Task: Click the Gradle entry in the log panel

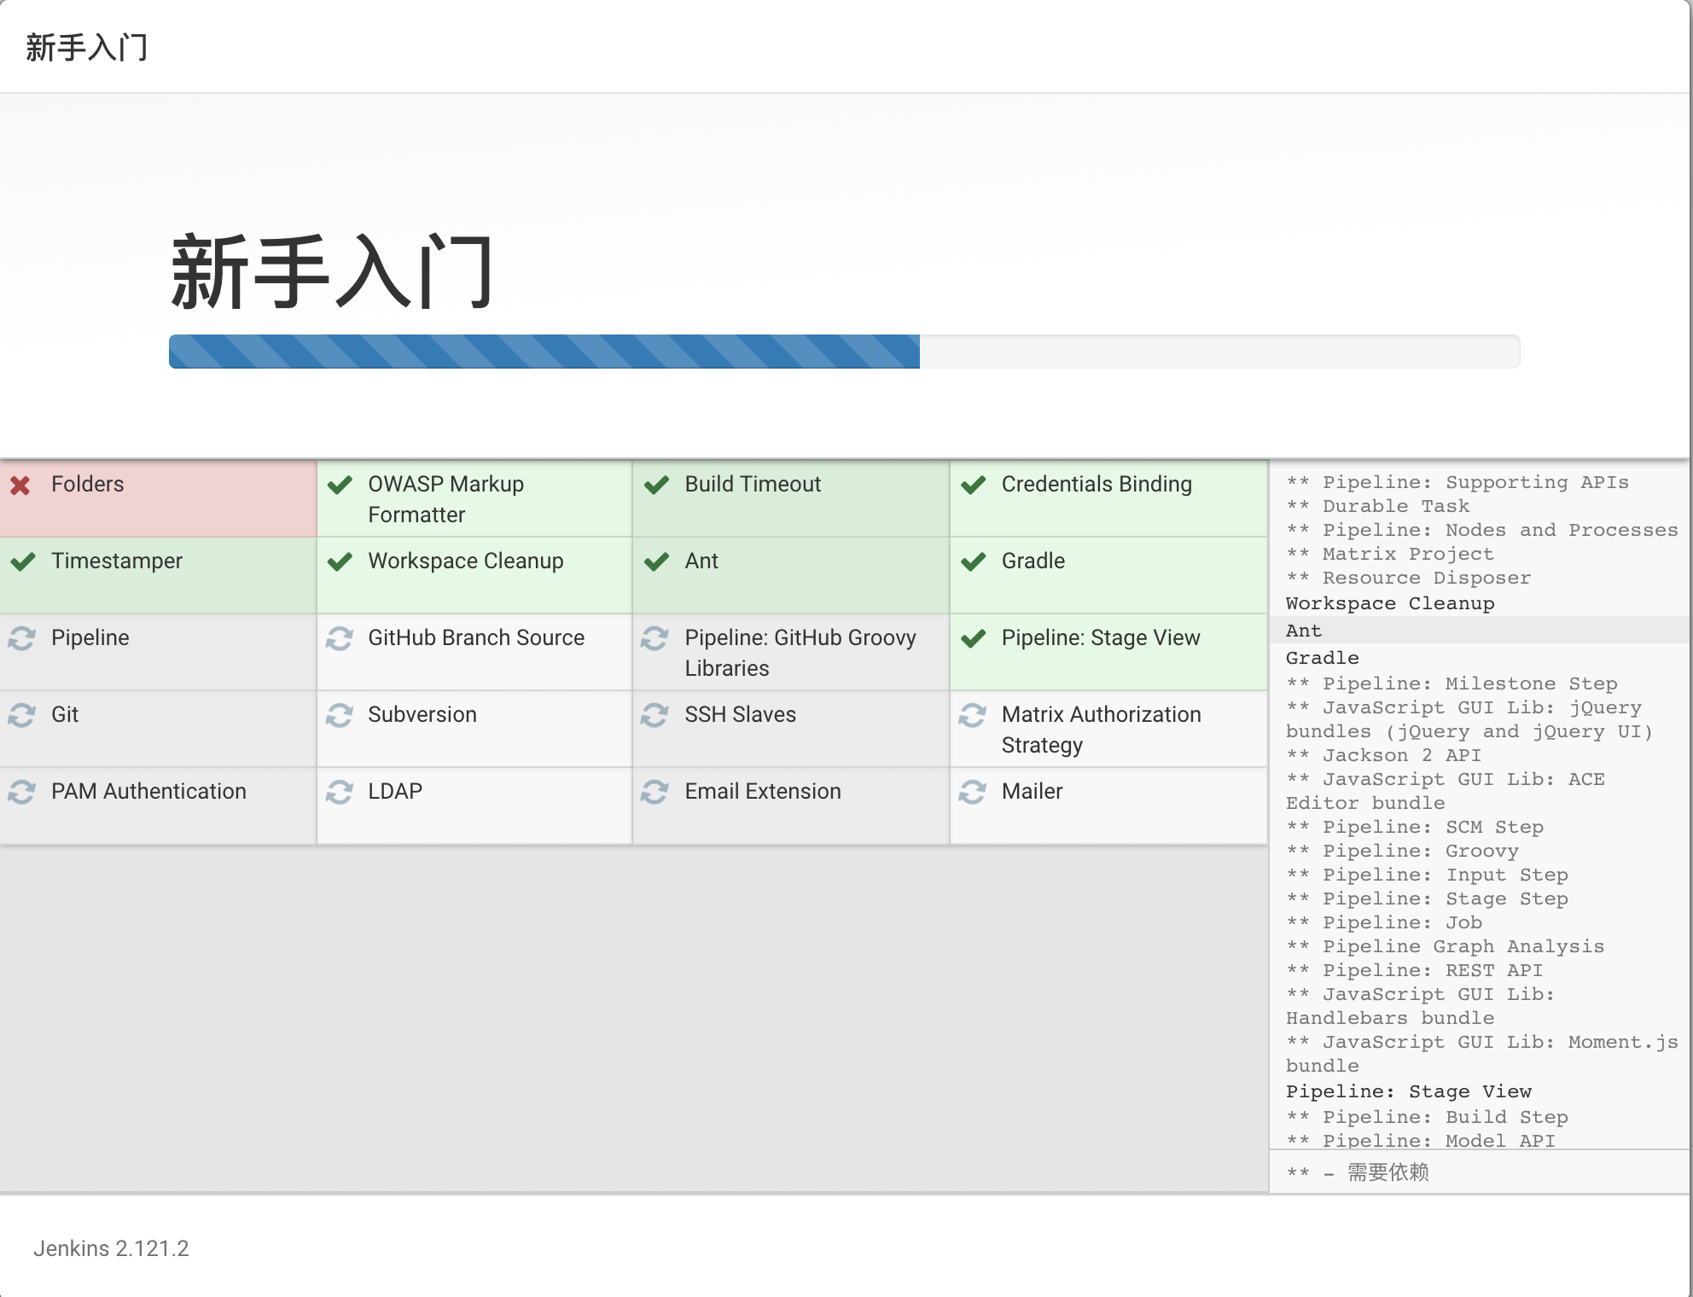Action: pos(1322,658)
